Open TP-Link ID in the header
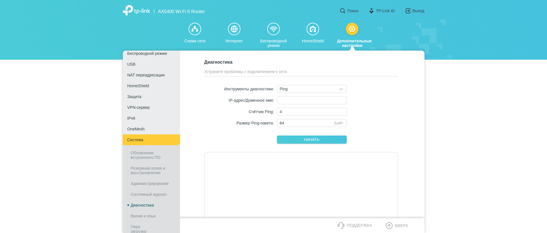This screenshot has width=547, height=233. coord(382,11)
